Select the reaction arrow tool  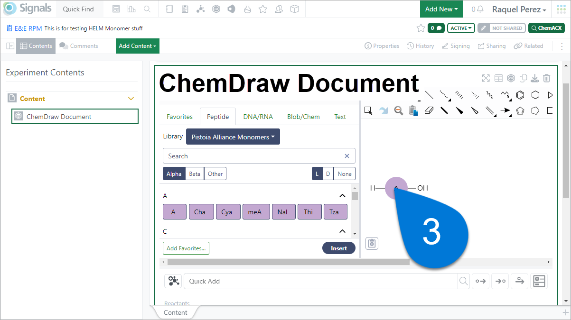point(505,110)
